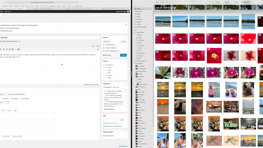This screenshot has height=148, width=263.
Task: Open New Zealand album in Photos sidebar
Action: pos(142,128)
